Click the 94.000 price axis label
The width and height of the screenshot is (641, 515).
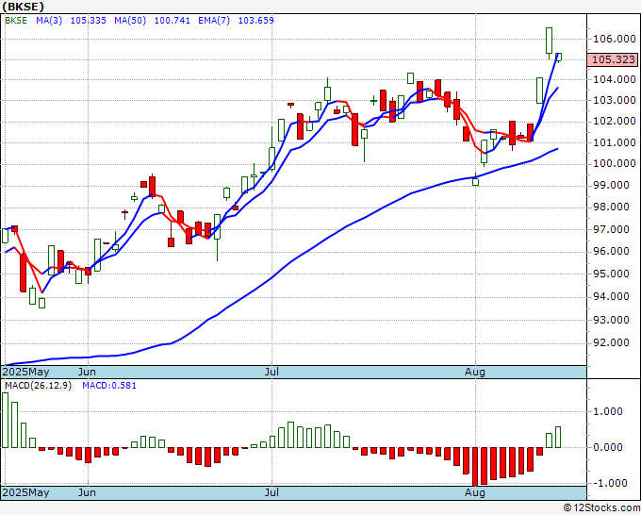611,296
